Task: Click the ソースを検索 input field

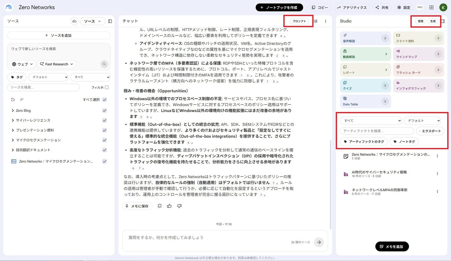Action: tap(43, 87)
